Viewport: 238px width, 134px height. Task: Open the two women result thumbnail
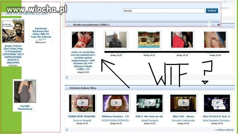pos(182,40)
